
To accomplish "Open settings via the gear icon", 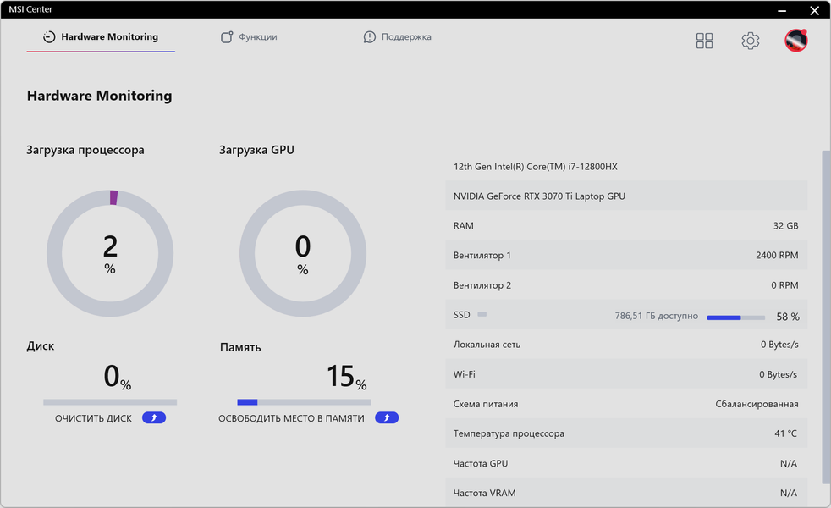I will click(750, 41).
